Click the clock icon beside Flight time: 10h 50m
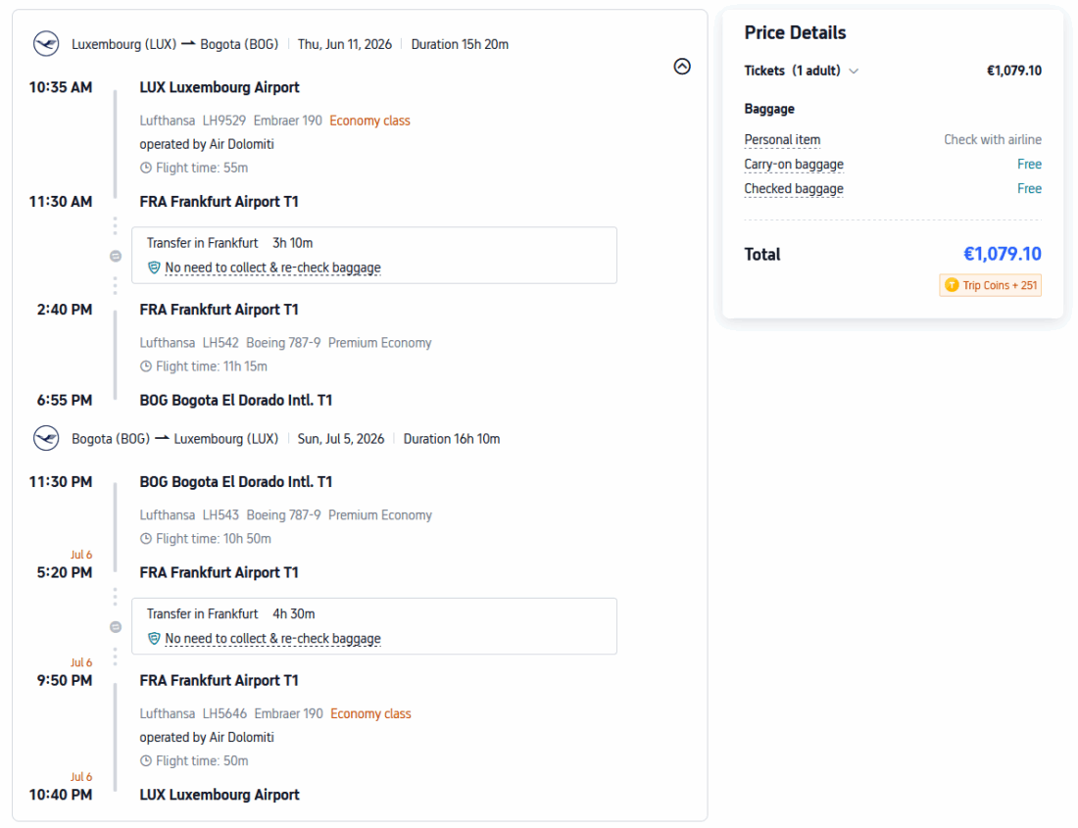Viewport: 1078px width, 828px height. tap(146, 539)
